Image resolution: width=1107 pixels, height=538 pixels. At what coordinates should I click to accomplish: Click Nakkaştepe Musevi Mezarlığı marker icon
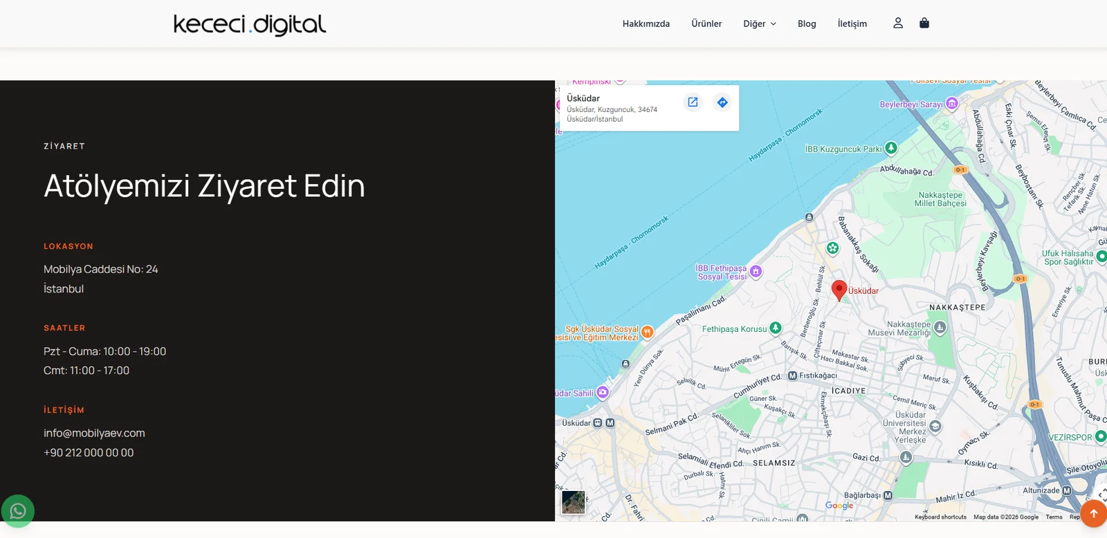pyautogui.click(x=940, y=327)
